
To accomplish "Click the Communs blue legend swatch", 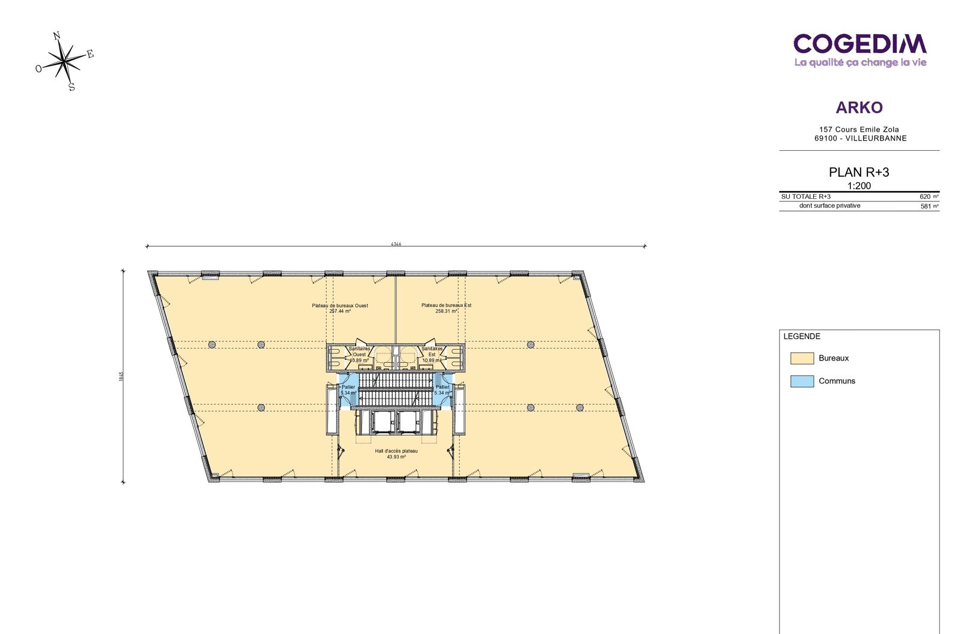I will click(x=802, y=381).
